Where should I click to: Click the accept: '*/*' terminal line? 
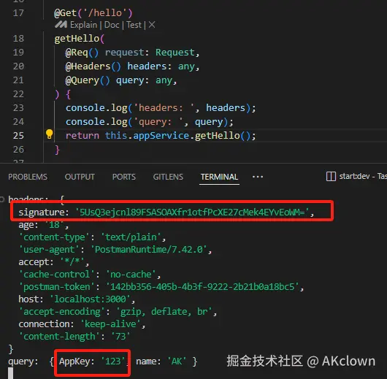(x=53, y=262)
